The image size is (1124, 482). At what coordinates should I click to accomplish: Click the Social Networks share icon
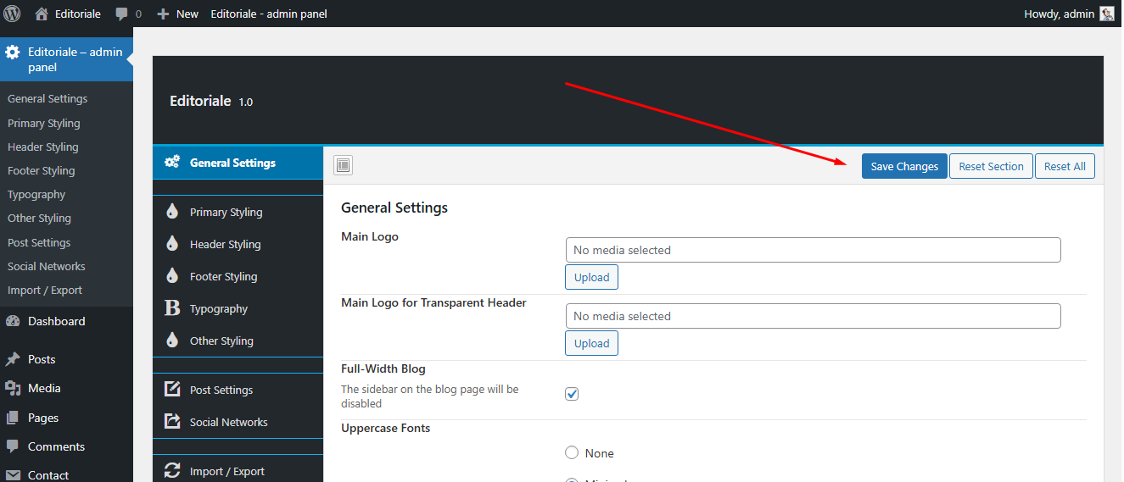[x=172, y=422]
